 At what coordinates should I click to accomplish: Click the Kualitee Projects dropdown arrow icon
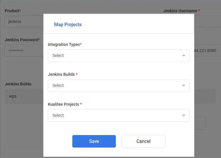(184, 115)
